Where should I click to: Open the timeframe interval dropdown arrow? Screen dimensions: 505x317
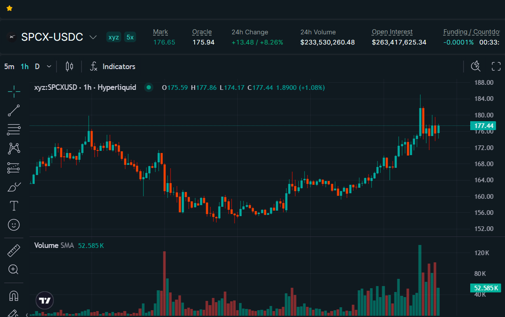click(x=49, y=67)
